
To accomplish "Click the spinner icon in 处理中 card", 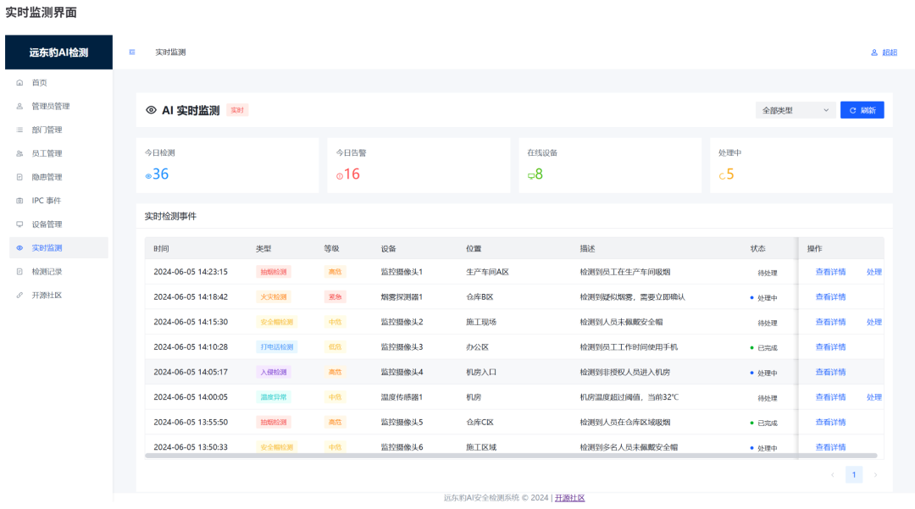I will pos(722,176).
